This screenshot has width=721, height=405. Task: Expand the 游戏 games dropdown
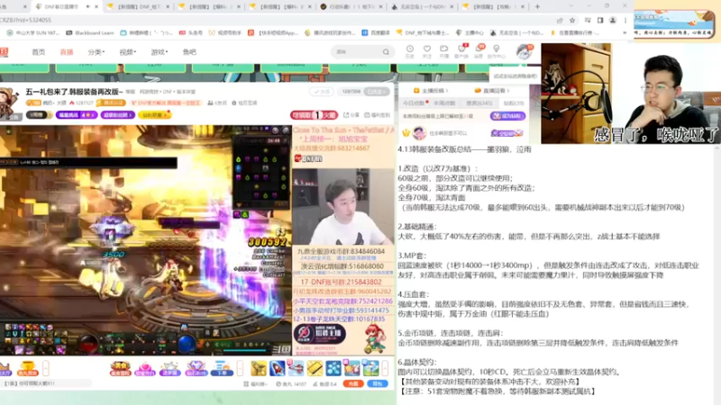pos(160,52)
